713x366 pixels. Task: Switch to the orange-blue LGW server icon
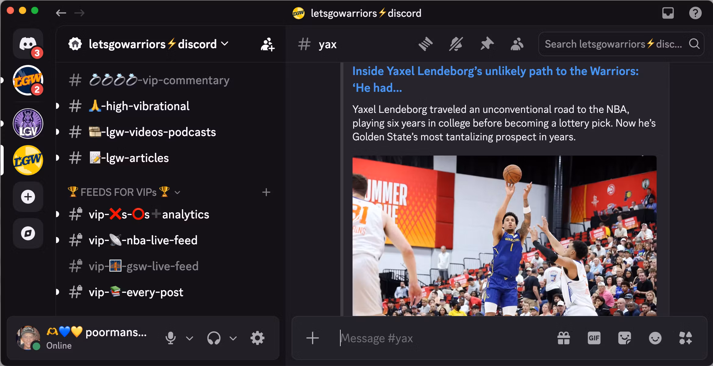(x=28, y=80)
